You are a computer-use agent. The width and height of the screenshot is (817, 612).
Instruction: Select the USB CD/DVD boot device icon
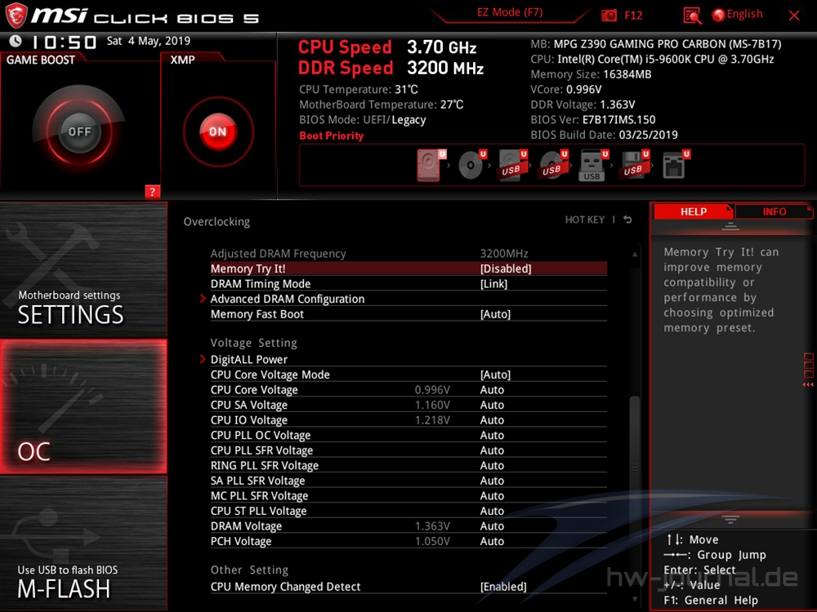pos(552,166)
